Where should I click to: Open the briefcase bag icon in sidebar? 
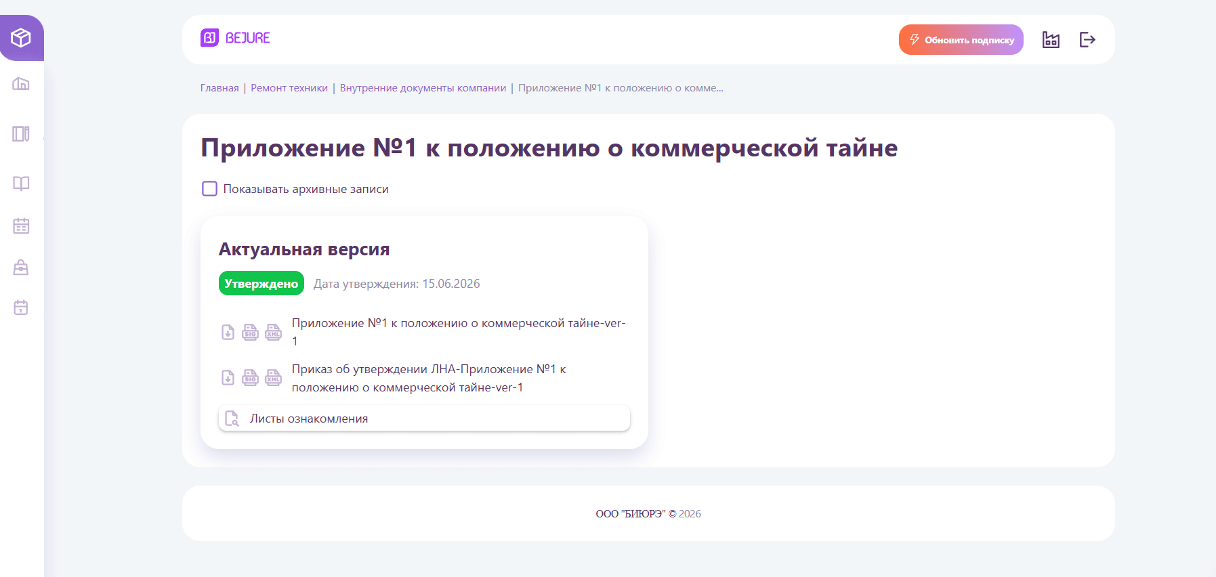21,267
